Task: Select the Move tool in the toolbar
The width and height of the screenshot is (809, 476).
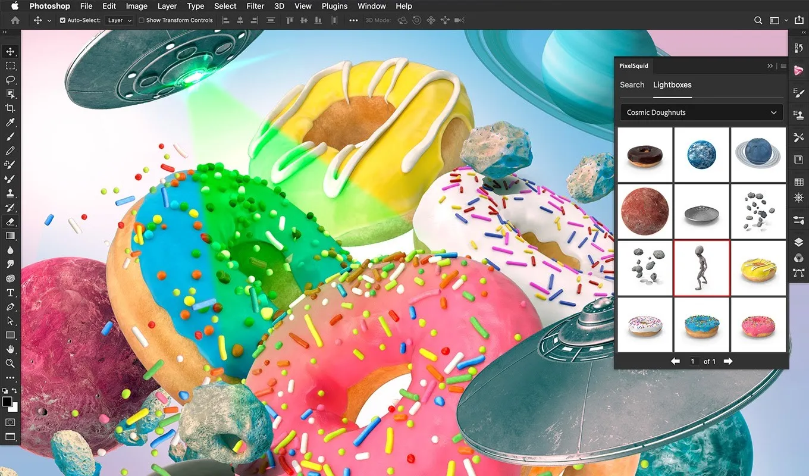Action: coord(10,52)
